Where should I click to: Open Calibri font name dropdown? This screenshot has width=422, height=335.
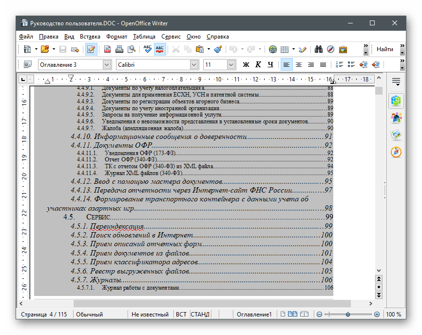[194, 65]
